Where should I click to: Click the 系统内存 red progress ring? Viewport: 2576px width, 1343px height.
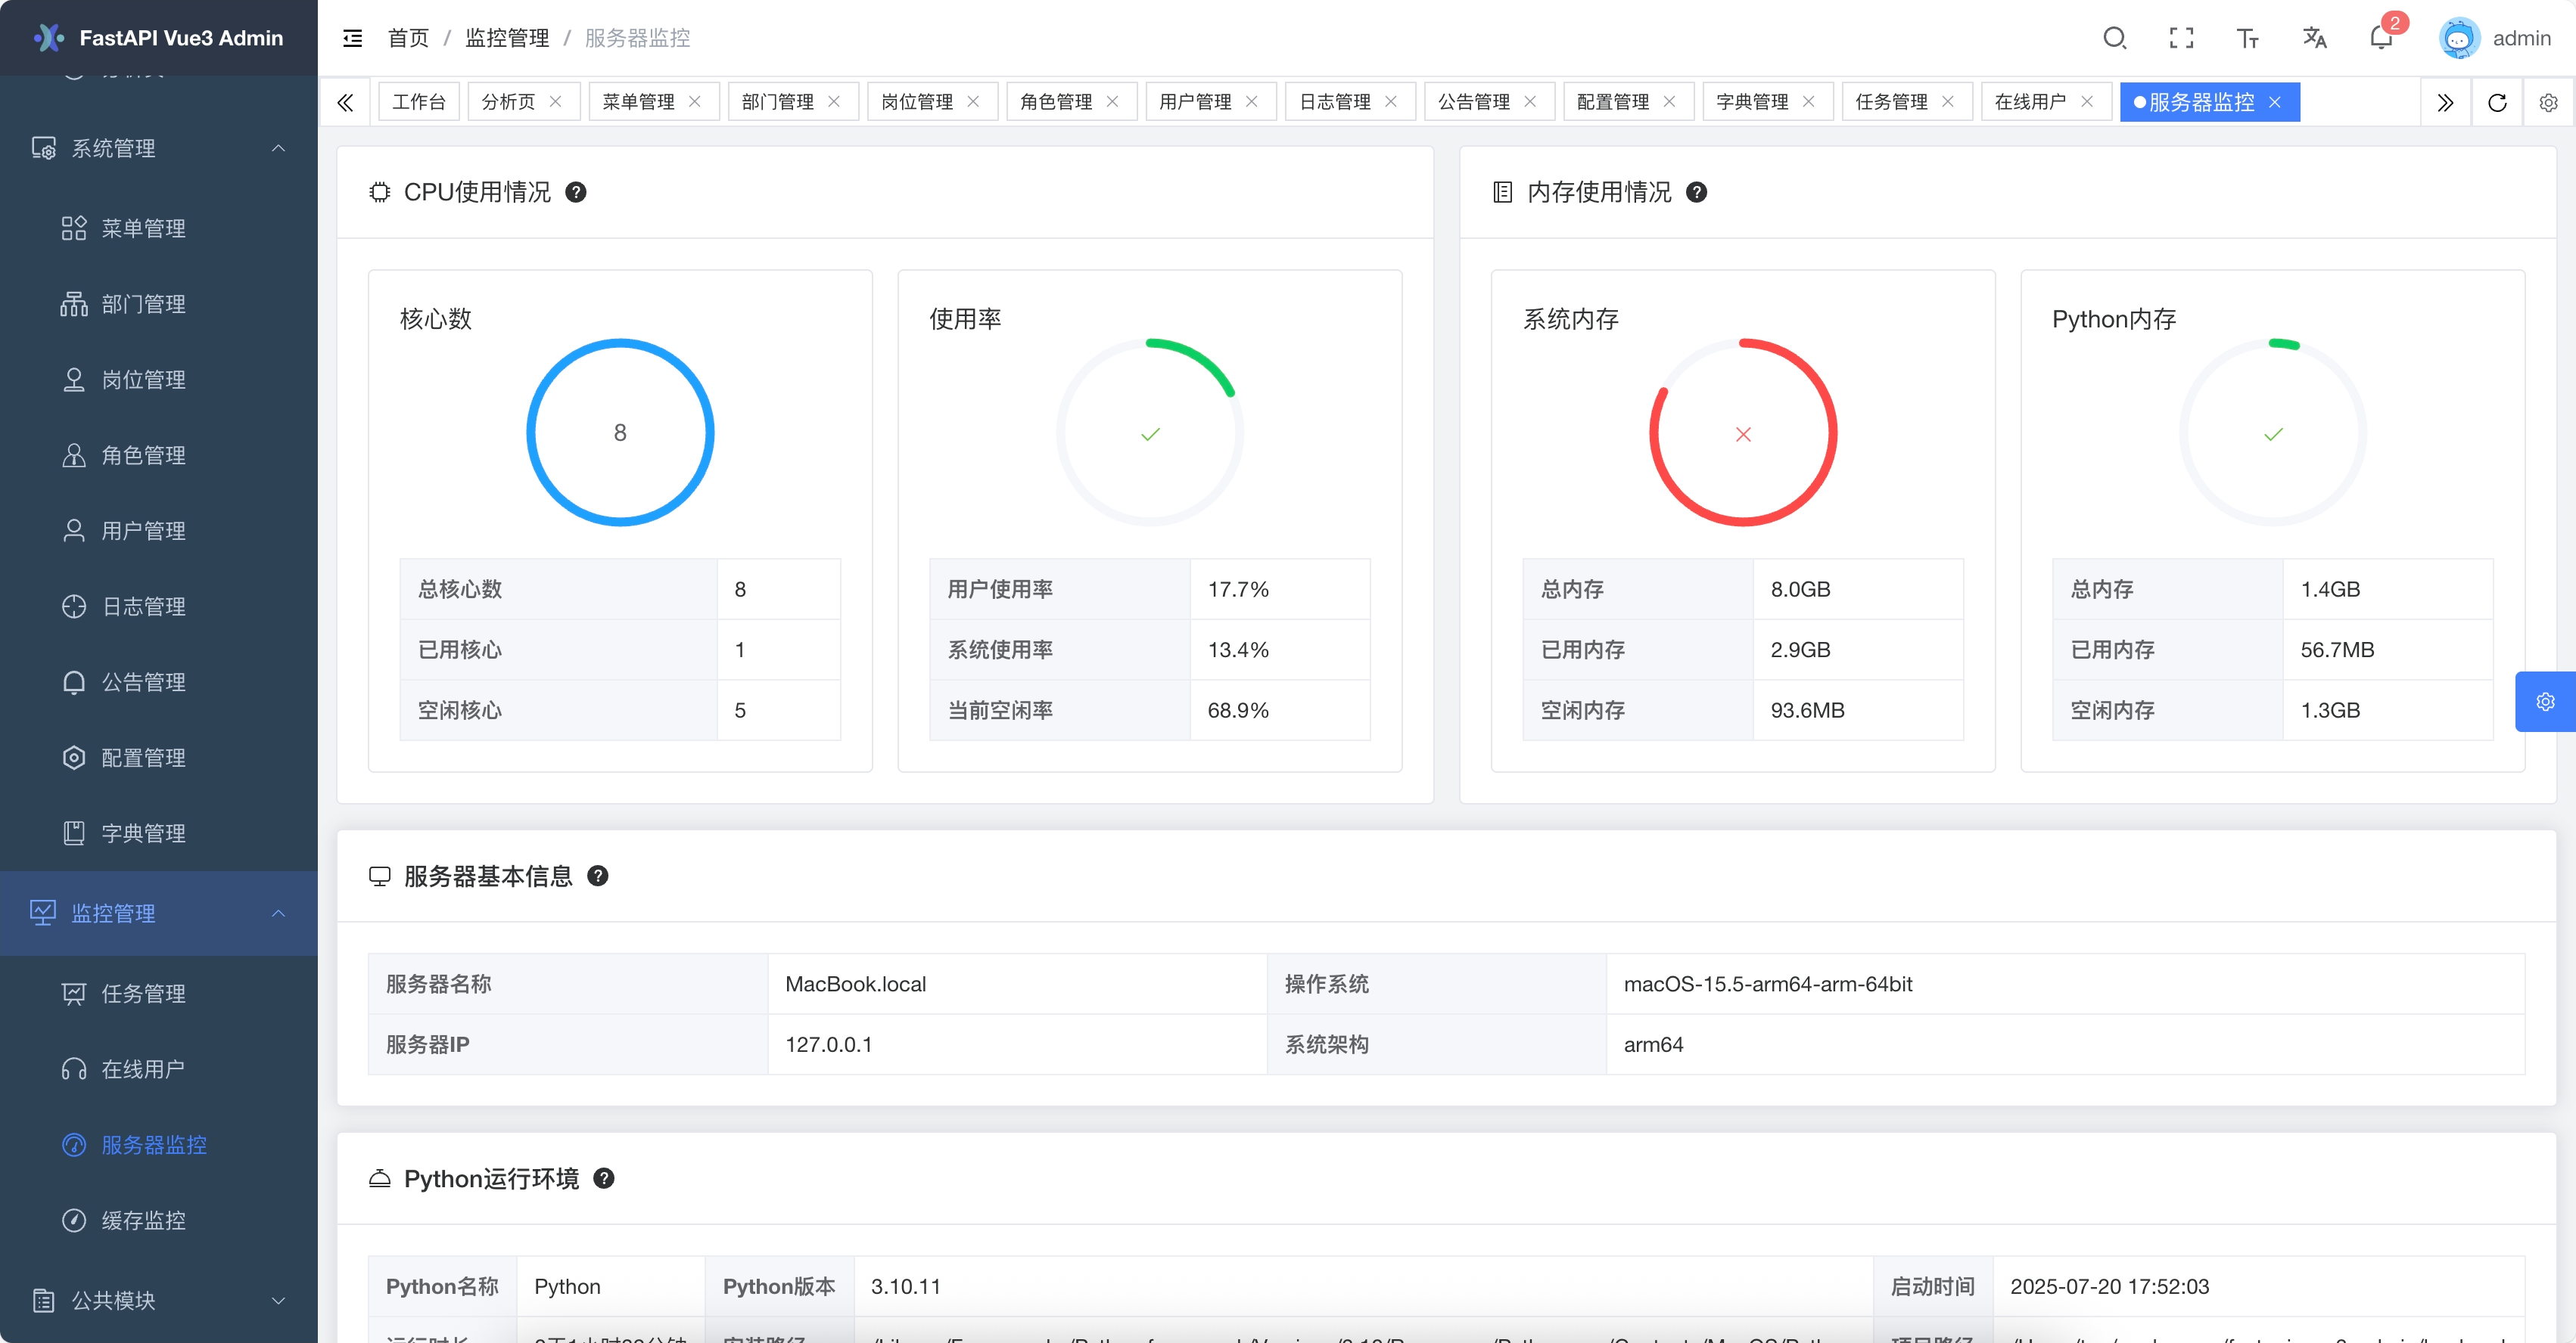[1743, 433]
